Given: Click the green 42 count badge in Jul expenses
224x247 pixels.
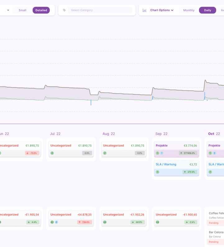Looking at the screenshot, I should pyautogui.click(x=52, y=222).
